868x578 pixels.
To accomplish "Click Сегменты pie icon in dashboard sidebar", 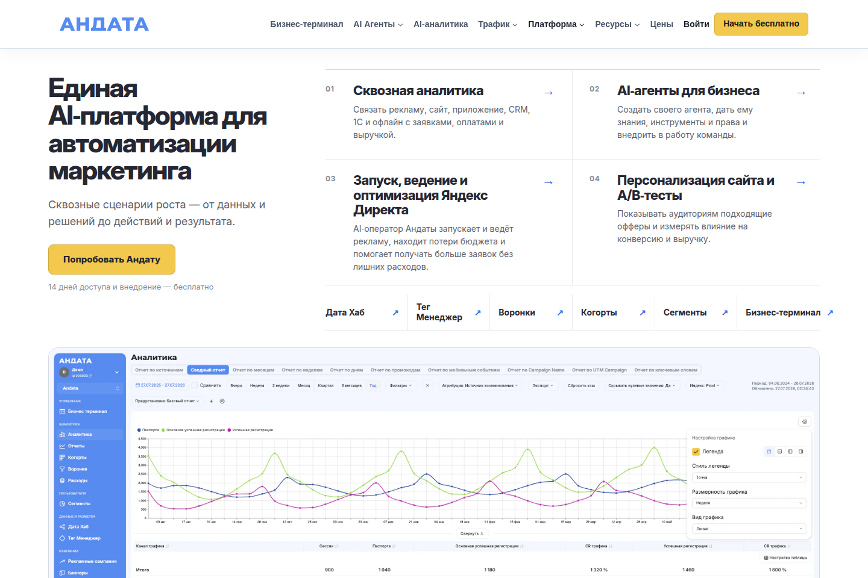I will click(x=62, y=503).
